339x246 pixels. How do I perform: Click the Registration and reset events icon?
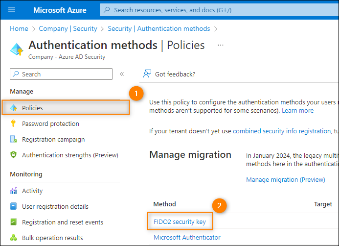pyautogui.click(x=13, y=222)
